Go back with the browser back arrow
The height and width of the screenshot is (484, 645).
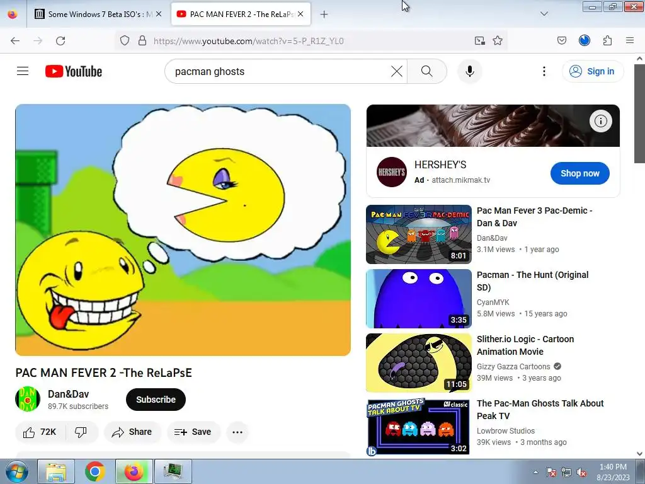[x=15, y=40]
